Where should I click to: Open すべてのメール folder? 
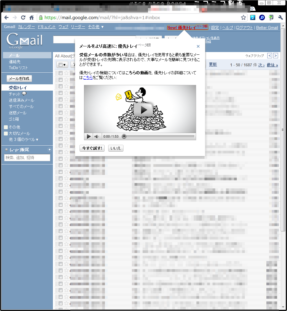click(21, 106)
